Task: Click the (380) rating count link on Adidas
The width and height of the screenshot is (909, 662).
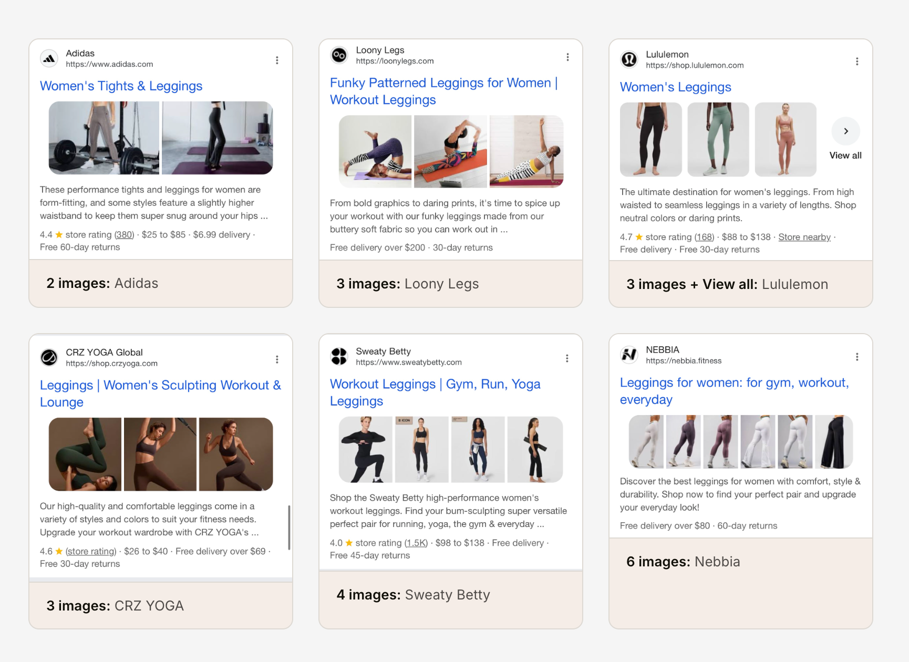Action: pyautogui.click(x=123, y=234)
